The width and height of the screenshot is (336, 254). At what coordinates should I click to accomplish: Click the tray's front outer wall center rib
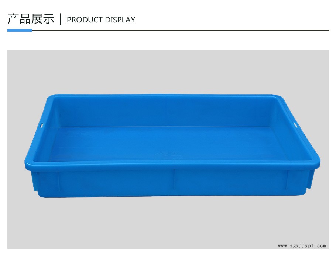[x=174, y=179]
